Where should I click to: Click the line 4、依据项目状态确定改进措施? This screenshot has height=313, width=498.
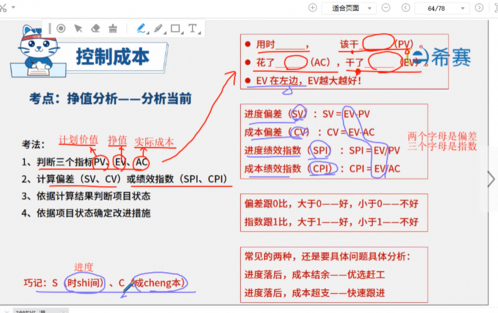point(86,213)
